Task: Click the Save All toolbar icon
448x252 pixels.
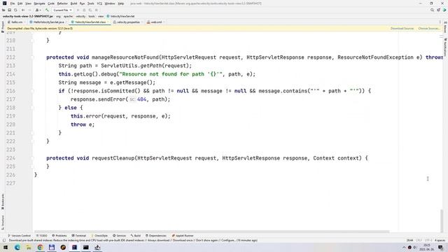Action: (9, 10)
